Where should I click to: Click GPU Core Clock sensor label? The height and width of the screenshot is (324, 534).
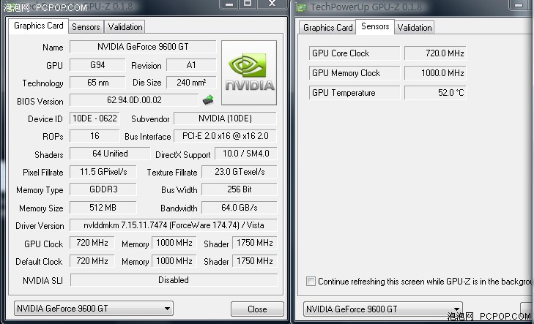coord(355,53)
